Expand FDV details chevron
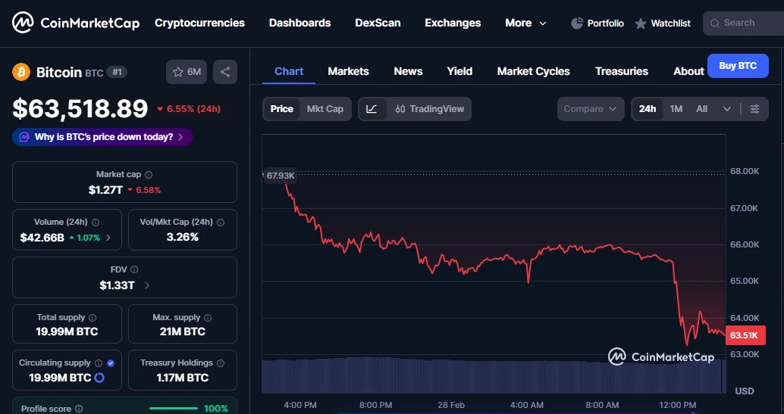The height and width of the screenshot is (414, 784). (x=146, y=285)
